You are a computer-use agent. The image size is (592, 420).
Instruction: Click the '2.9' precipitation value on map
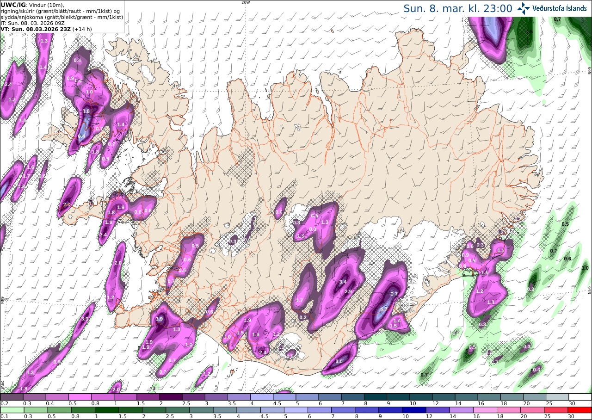(x=348, y=291)
